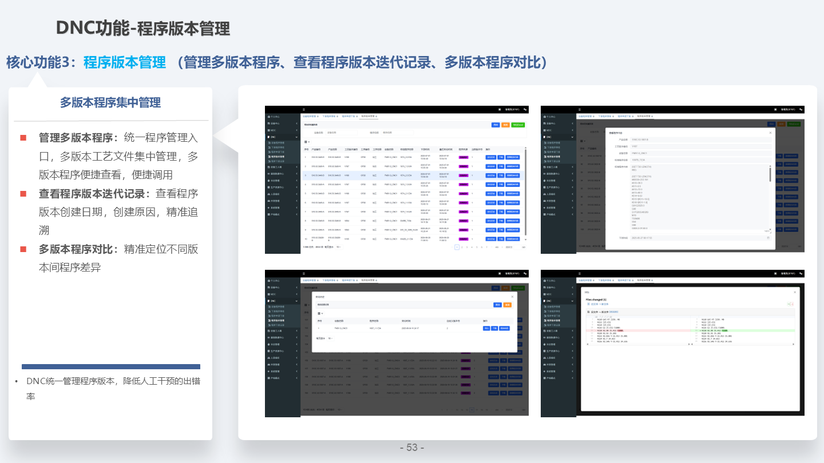Click leftmost blue action button in history dialog row
This screenshot has height=463, width=824.
[x=486, y=328]
